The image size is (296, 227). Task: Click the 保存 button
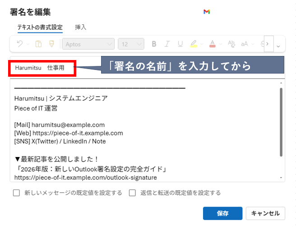222,213
